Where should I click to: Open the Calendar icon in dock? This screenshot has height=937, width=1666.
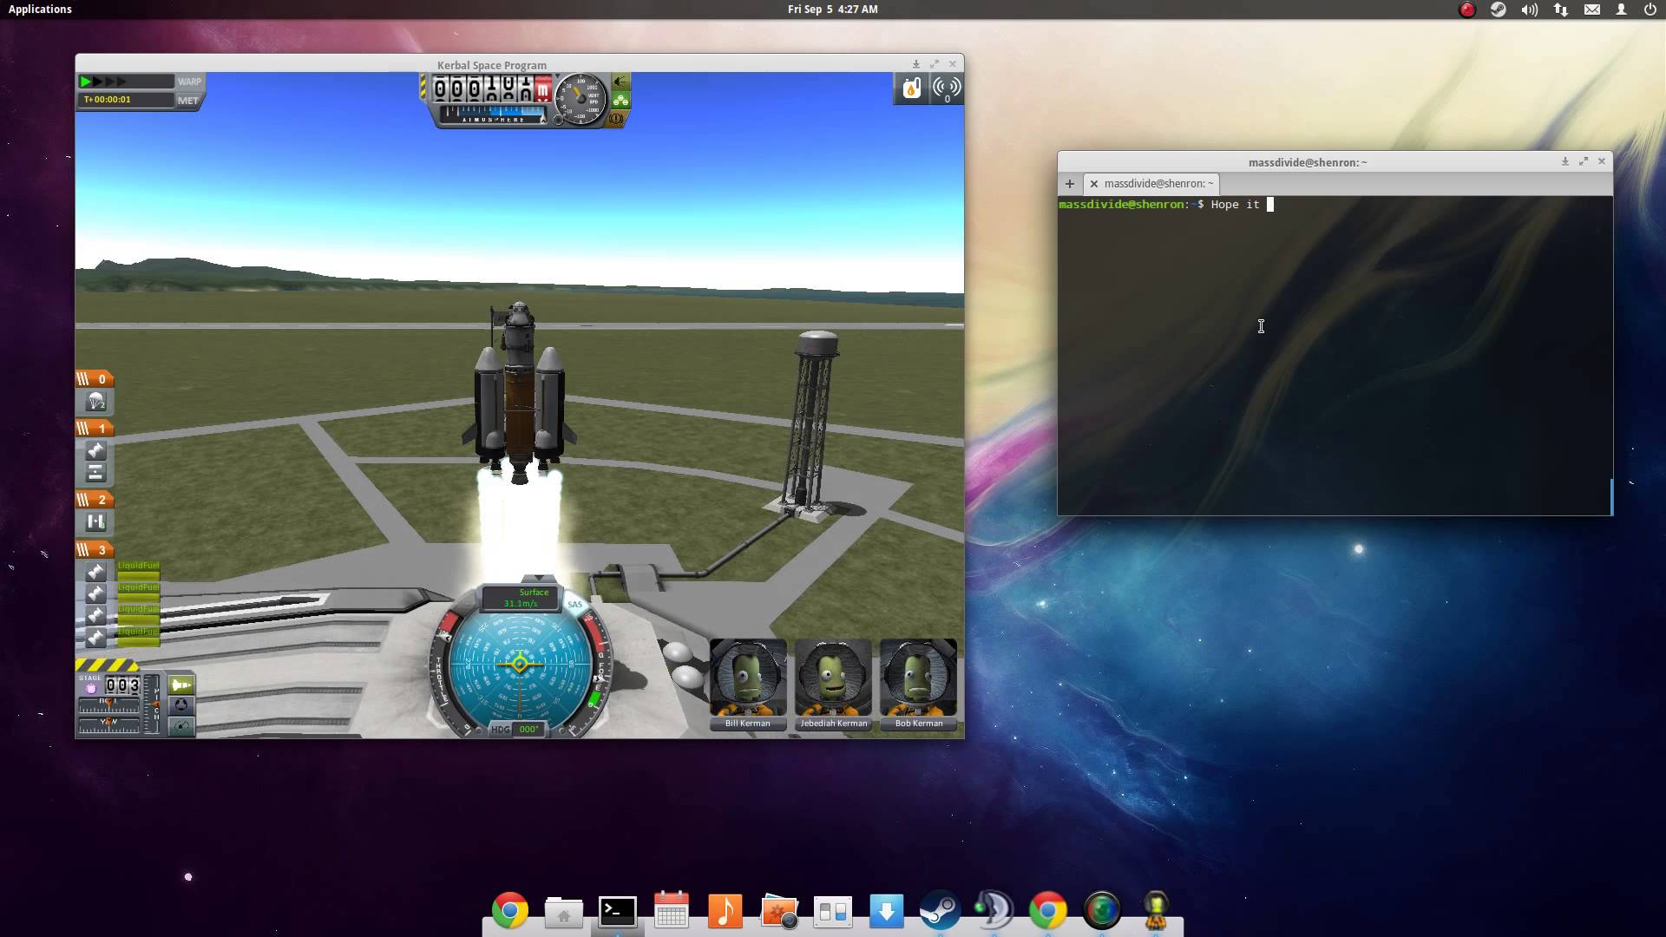[672, 911]
